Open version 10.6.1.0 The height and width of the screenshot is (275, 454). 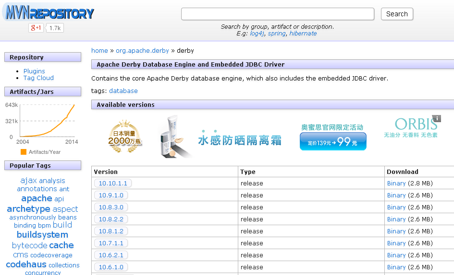[x=111, y=267]
